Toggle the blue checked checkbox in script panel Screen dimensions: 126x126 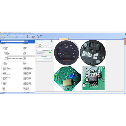51,51
